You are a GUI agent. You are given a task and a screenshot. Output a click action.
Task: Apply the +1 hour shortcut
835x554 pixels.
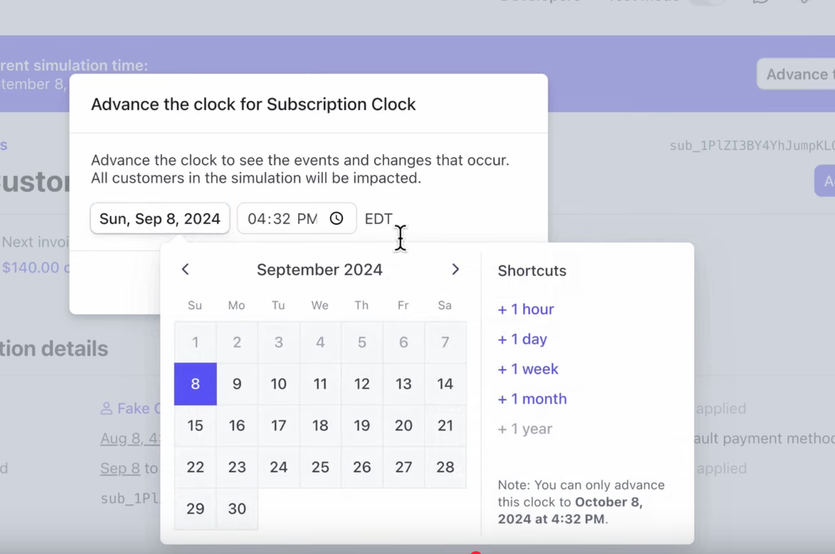(525, 309)
